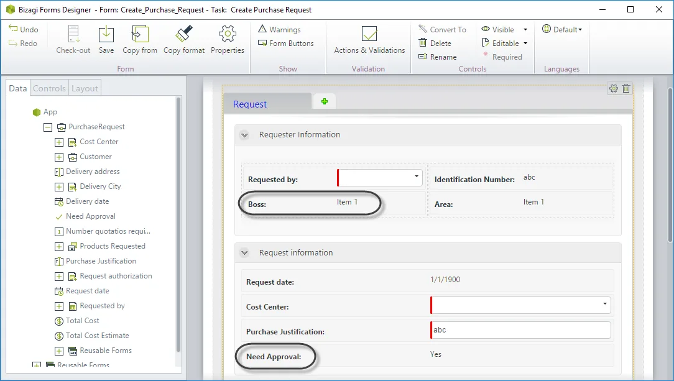Collapse the Request information group
Screen dimensions: 674x381
pyautogui.click(x=244, y=253)
